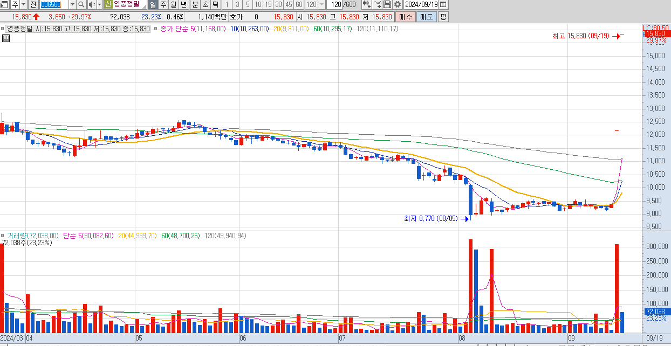Screen dimensions: 671x346
Task: Select the 주 weekly chart period
Action: pos(163,4)
